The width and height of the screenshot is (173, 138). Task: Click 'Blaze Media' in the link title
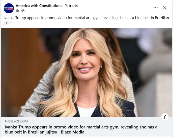click(x=73, y=132)
